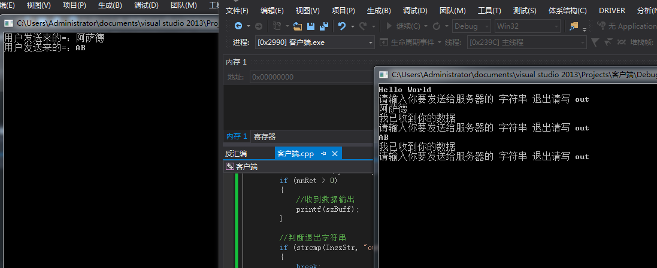The width and height of the screenshot is (657, 268).
Task: Open the 视图(V) menu in right window
Action: 308,11
